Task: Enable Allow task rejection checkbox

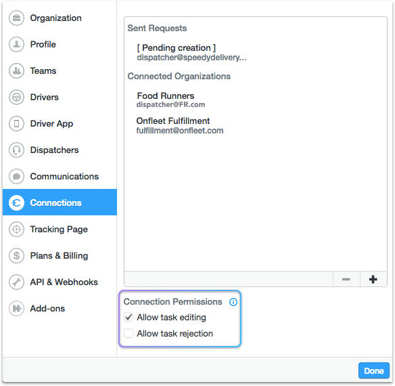Action: [x=129, y=333]
